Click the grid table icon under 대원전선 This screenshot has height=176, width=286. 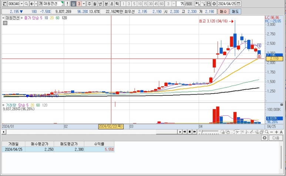[x=5, y=23]
